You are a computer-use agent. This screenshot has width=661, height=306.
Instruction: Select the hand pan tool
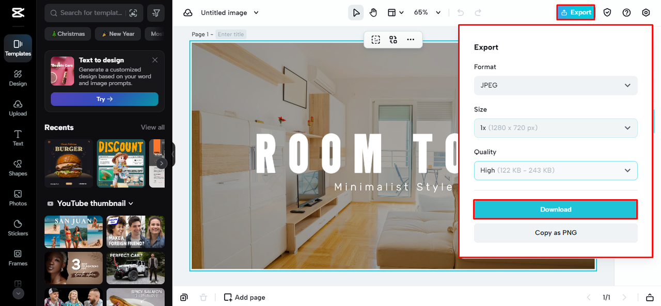[x=373, y=12]
